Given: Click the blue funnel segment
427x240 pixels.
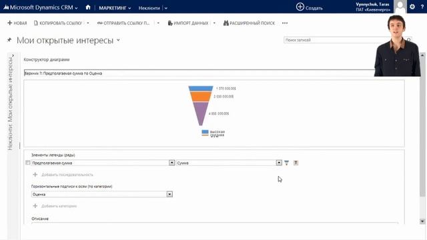Looking at the screenshot, I should point(201,89).
